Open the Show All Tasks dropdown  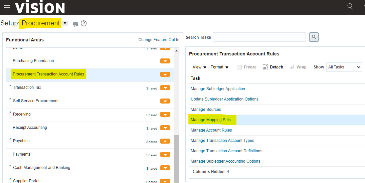[x=344, y=67]
